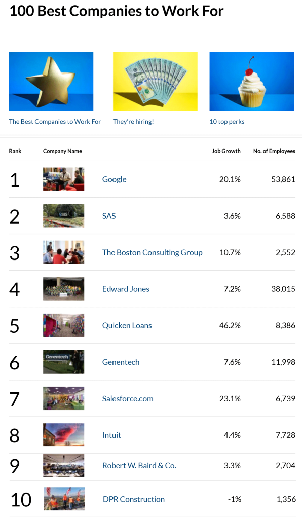Viewport: 302px width, 521px height.
Task: Open the DPR Construction link
Action: 133,499
